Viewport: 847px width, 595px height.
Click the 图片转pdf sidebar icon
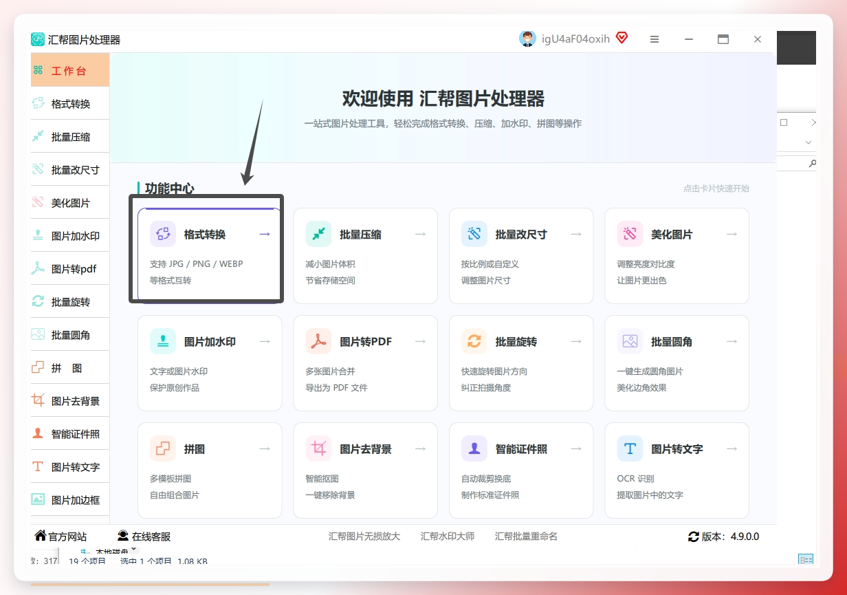38,269
